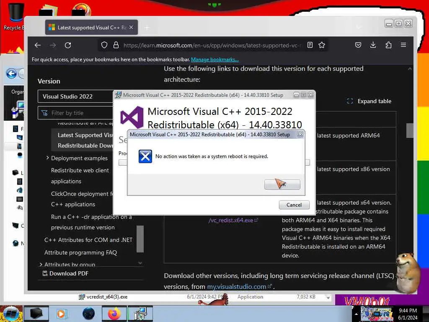Screen dimensions: 429x322
Task: Bookmark this page with the star
Action: (322, 45)
